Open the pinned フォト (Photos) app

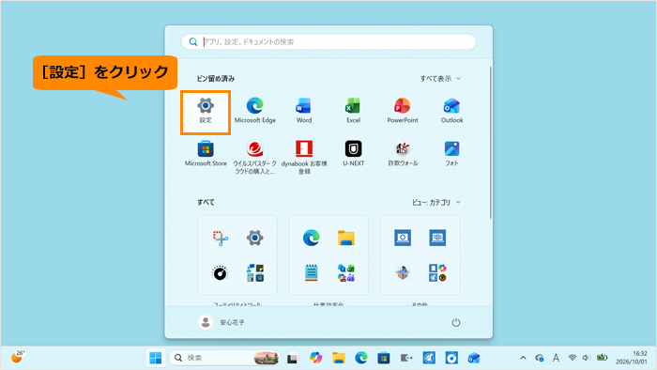[451, 154]
